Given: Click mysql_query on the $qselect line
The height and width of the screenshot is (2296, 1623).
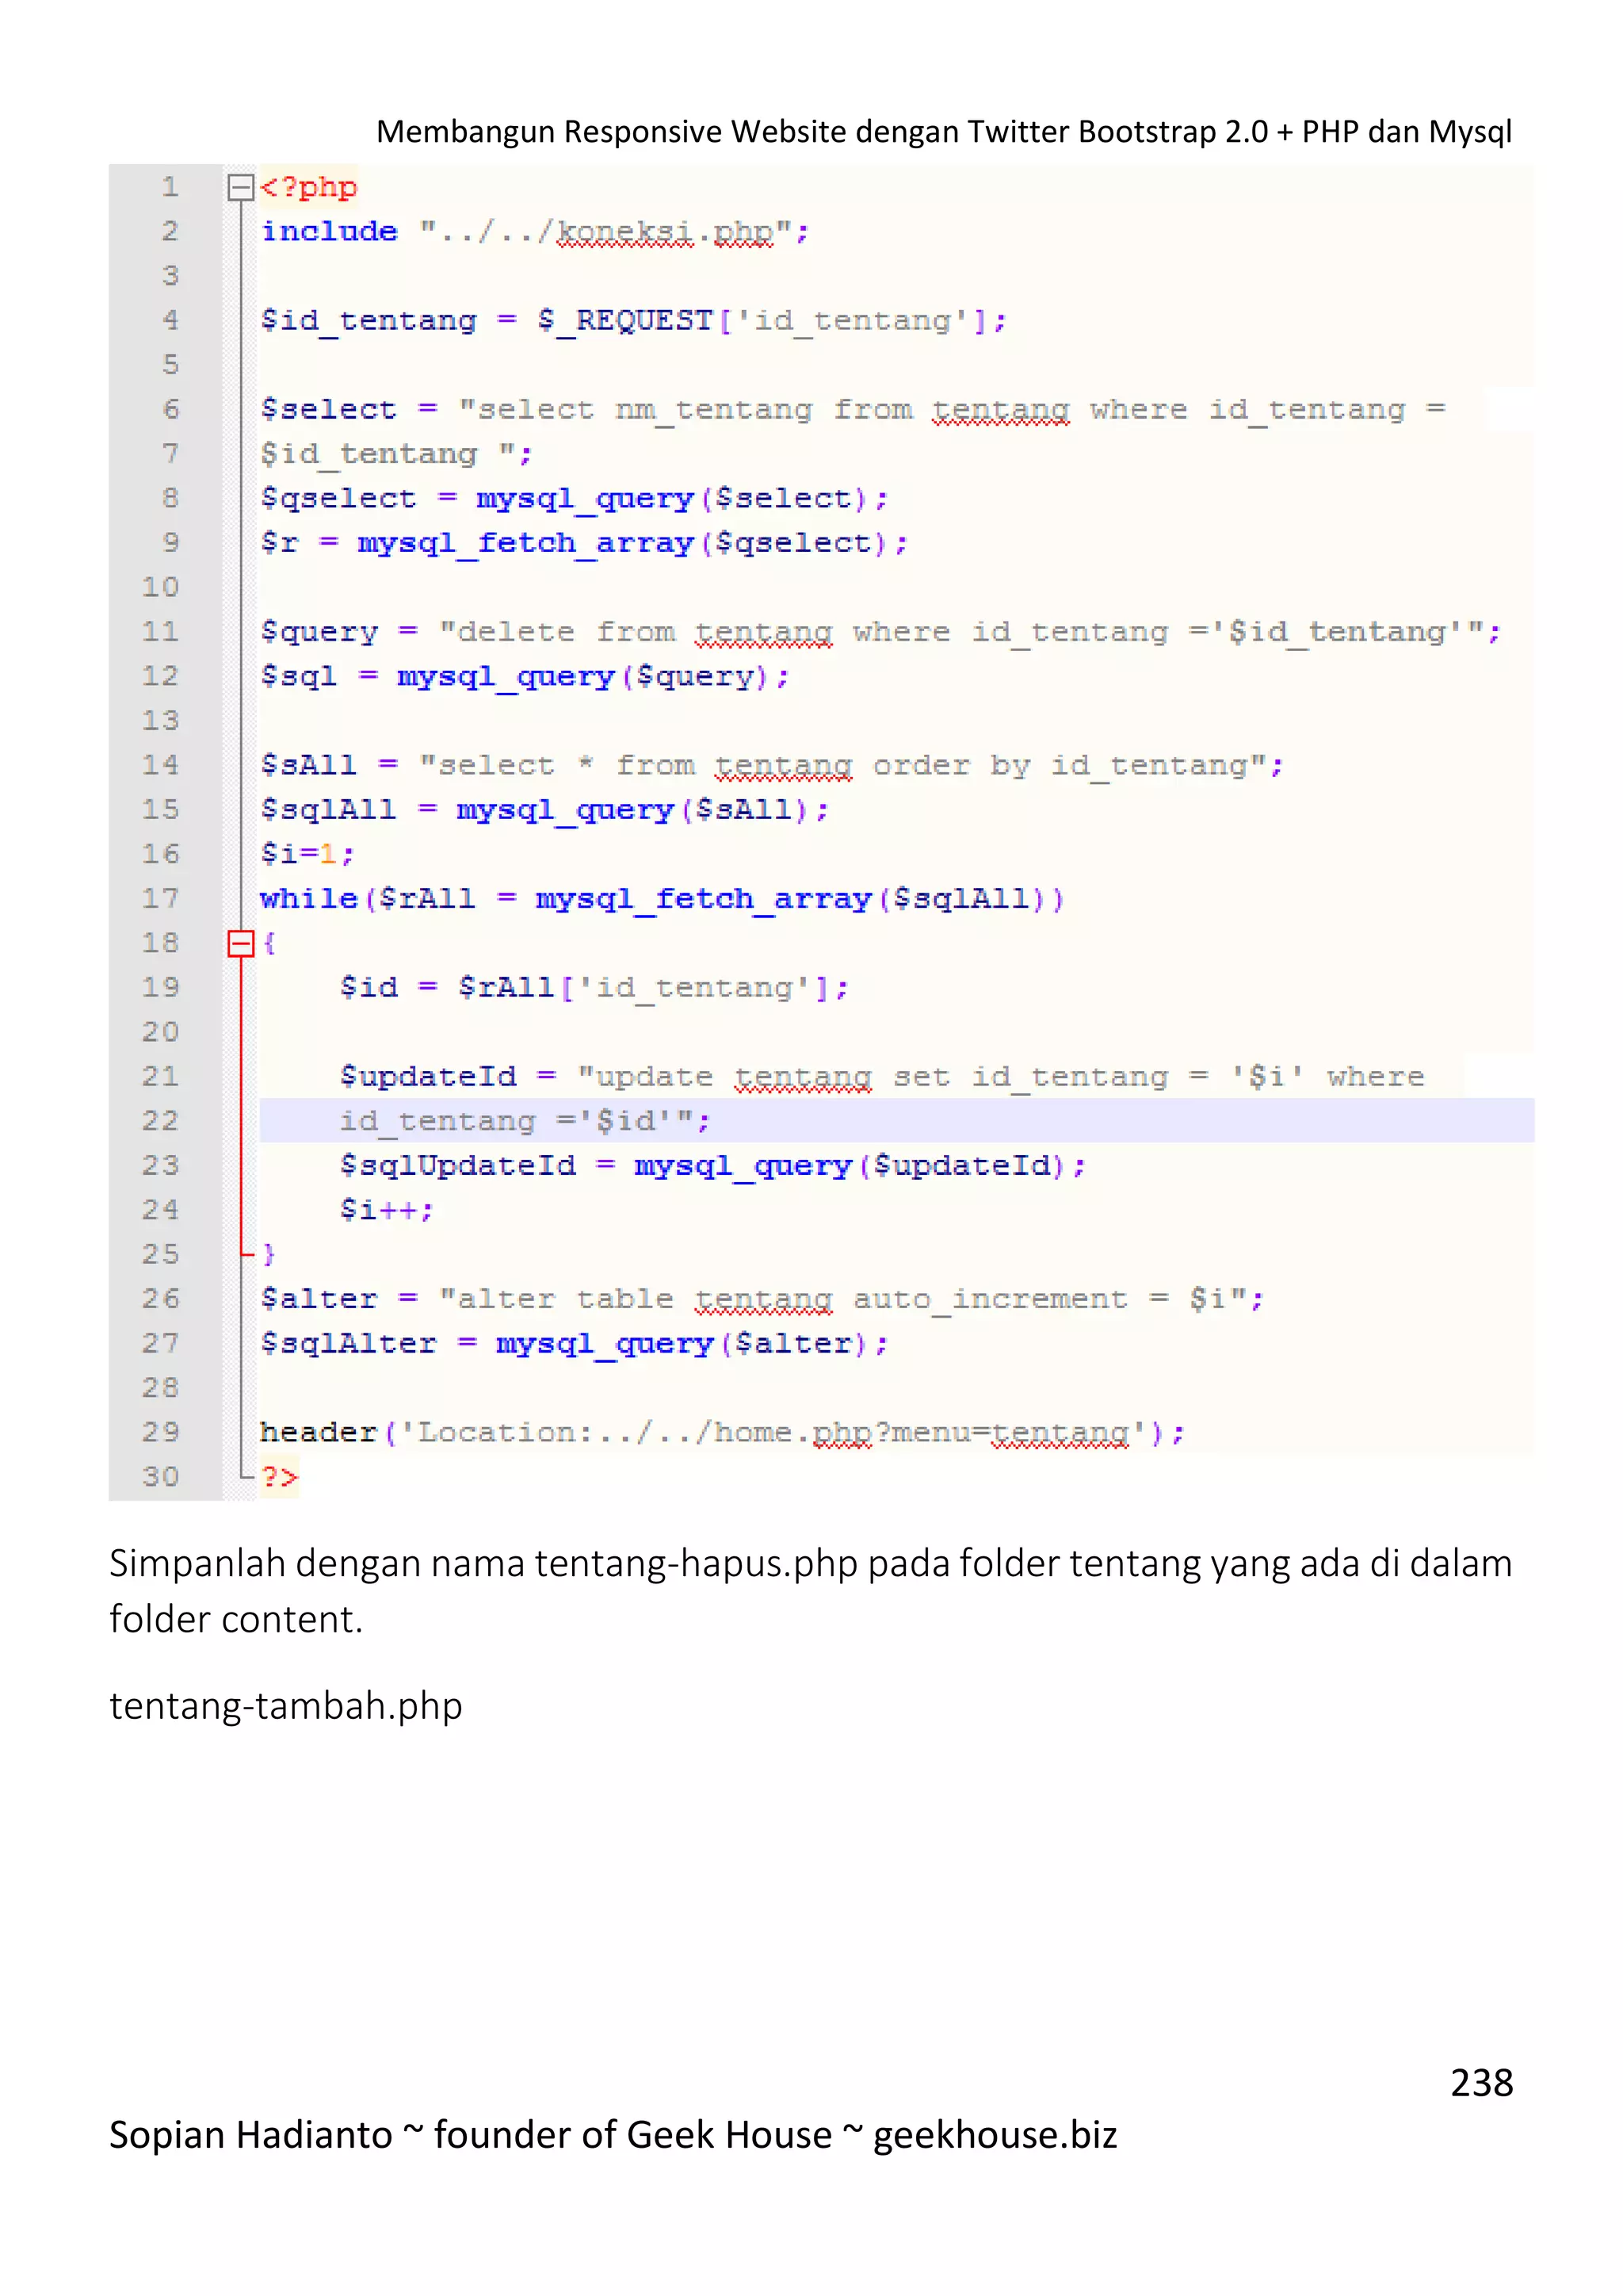Looking at the screenshot, I should 585,499.
